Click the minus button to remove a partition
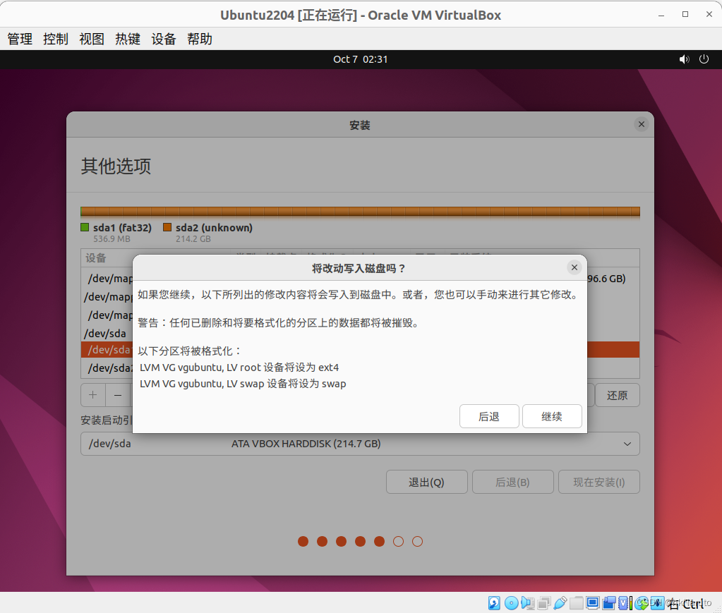Viewport: 722px width, 613px height. [118, 395]
